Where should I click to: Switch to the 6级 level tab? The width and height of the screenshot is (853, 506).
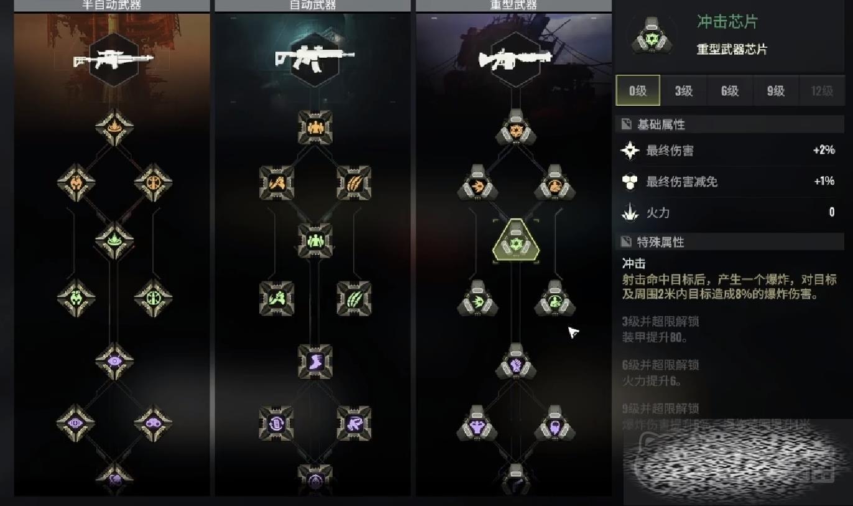click(730, 91)
